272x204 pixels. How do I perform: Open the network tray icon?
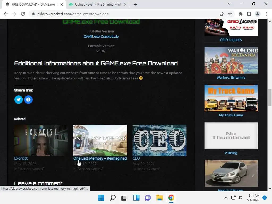click(x=233, y=198)
